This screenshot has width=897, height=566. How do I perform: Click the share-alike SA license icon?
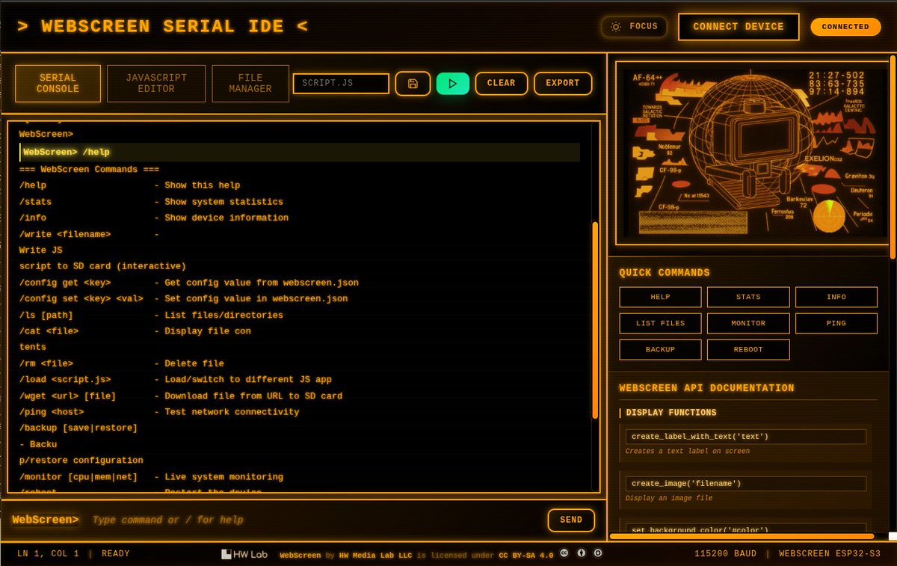[598, 554]
